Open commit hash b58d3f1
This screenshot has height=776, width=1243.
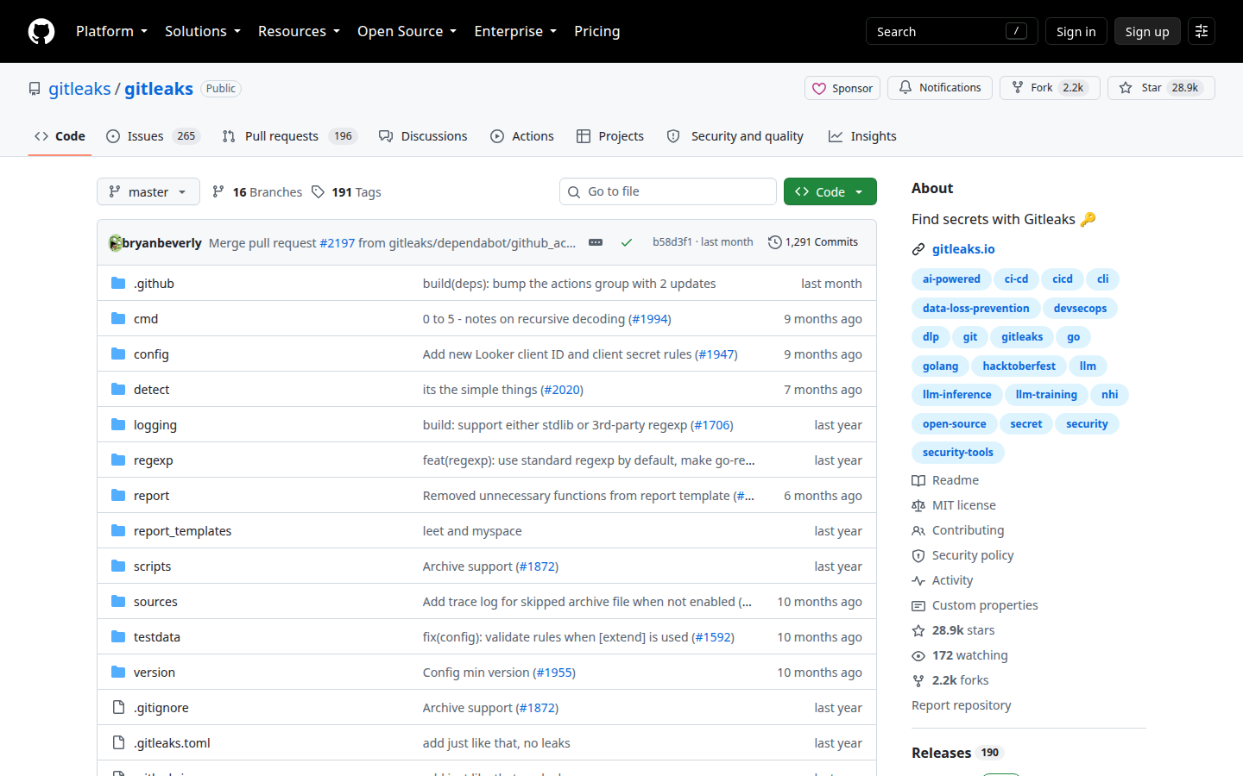point(672,242)
